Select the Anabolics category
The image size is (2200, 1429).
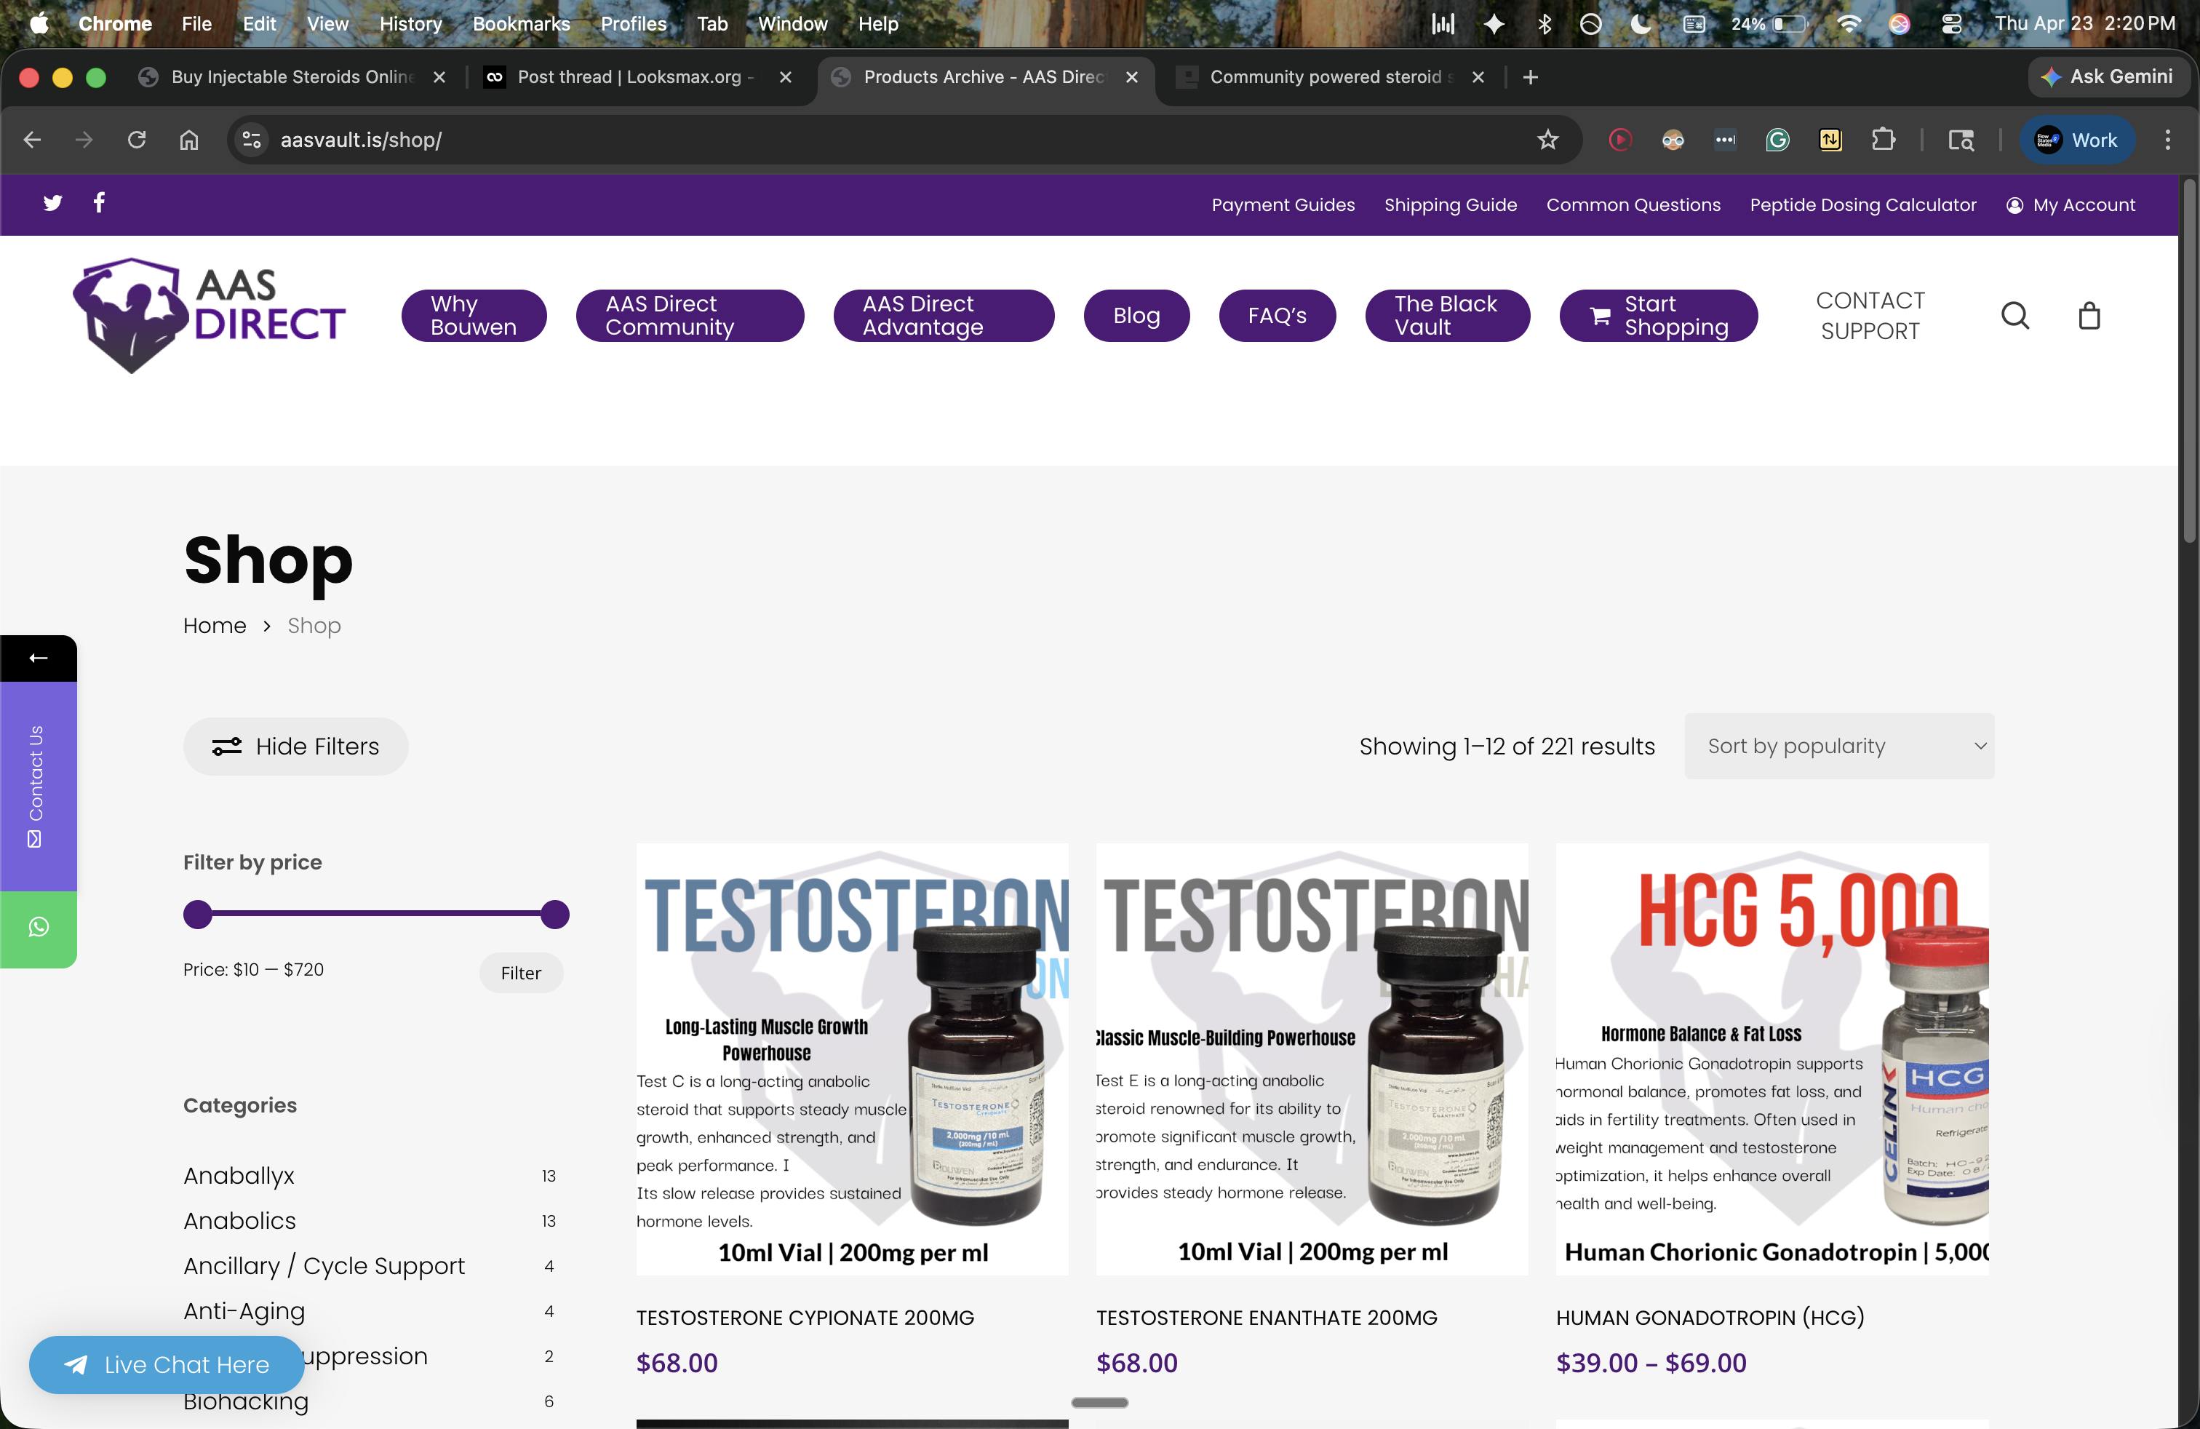click(x=239, y=1221)
